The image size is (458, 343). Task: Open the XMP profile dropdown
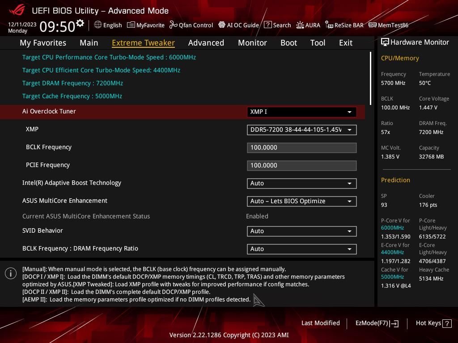tap(301, 130)
